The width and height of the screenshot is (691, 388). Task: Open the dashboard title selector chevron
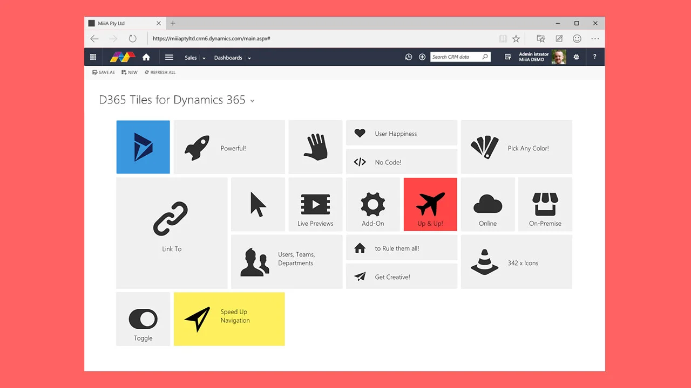pos(252,101)
